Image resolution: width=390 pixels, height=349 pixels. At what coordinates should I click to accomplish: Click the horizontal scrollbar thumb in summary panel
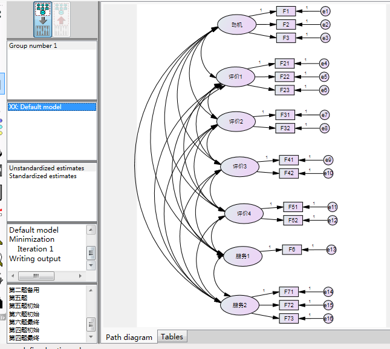click(x=36, y=276)
